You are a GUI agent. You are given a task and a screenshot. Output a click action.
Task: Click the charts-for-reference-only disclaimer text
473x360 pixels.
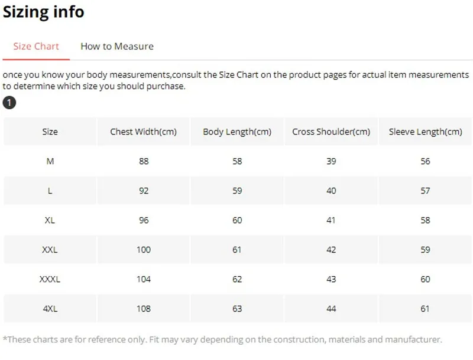(x=222, y=339)
